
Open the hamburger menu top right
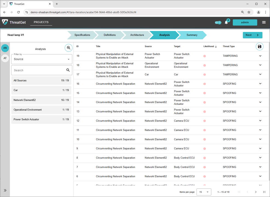(263, 22)
